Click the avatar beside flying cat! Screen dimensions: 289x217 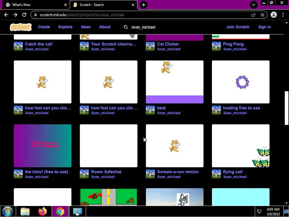(x=216, y=174)
